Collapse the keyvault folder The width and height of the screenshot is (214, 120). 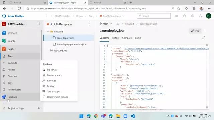48,32
